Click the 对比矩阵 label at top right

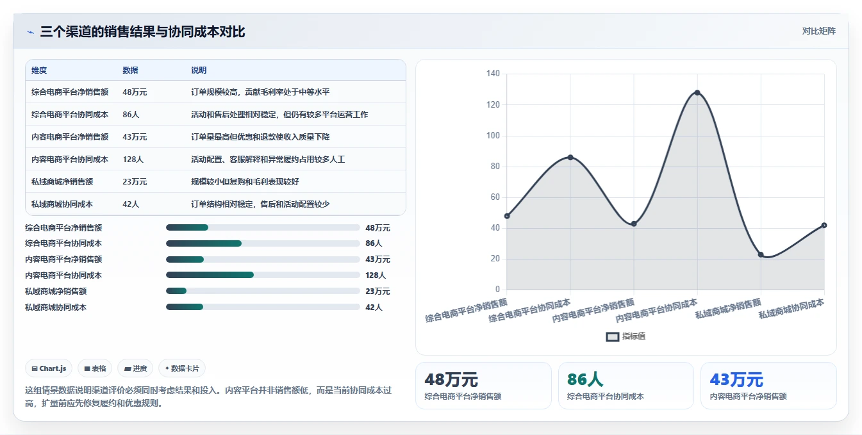818,31
